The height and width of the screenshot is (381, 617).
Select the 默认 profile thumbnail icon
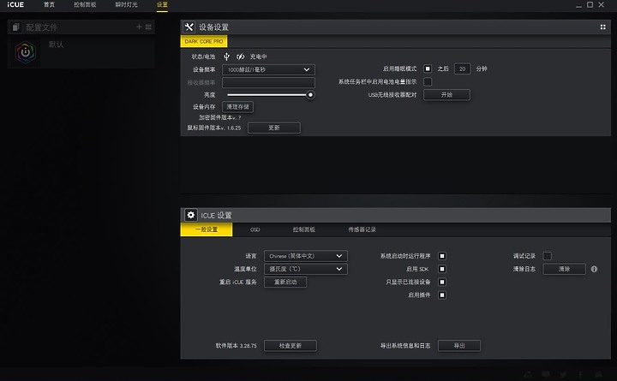click(x=26, y=52)
